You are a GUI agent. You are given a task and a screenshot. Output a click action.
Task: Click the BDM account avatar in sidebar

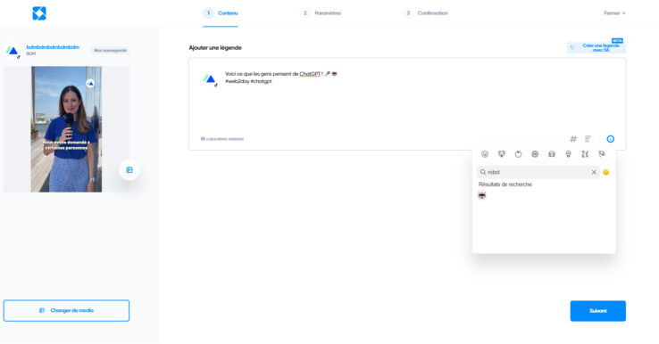click(x=13, y=51)
